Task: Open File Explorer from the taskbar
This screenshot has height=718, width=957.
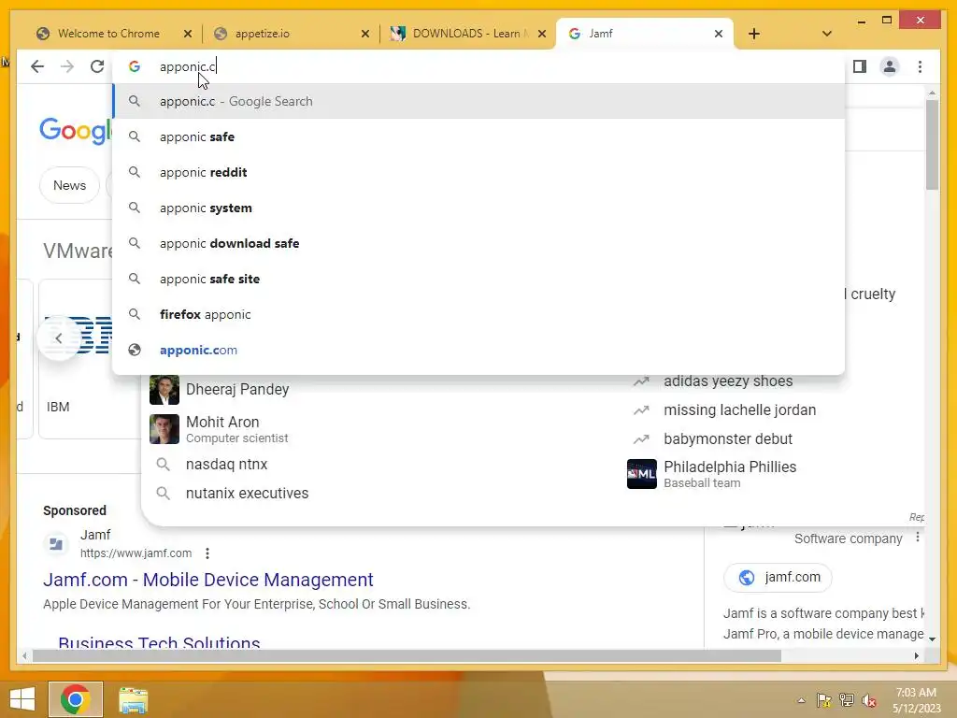Action: pos(133,699)
